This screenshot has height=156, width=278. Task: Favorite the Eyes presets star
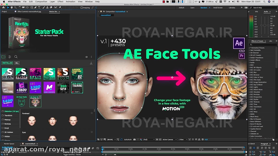pos(92,132)
